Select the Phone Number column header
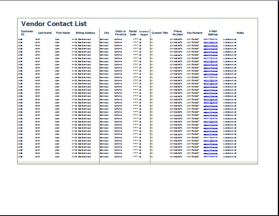 pos(178,33)
